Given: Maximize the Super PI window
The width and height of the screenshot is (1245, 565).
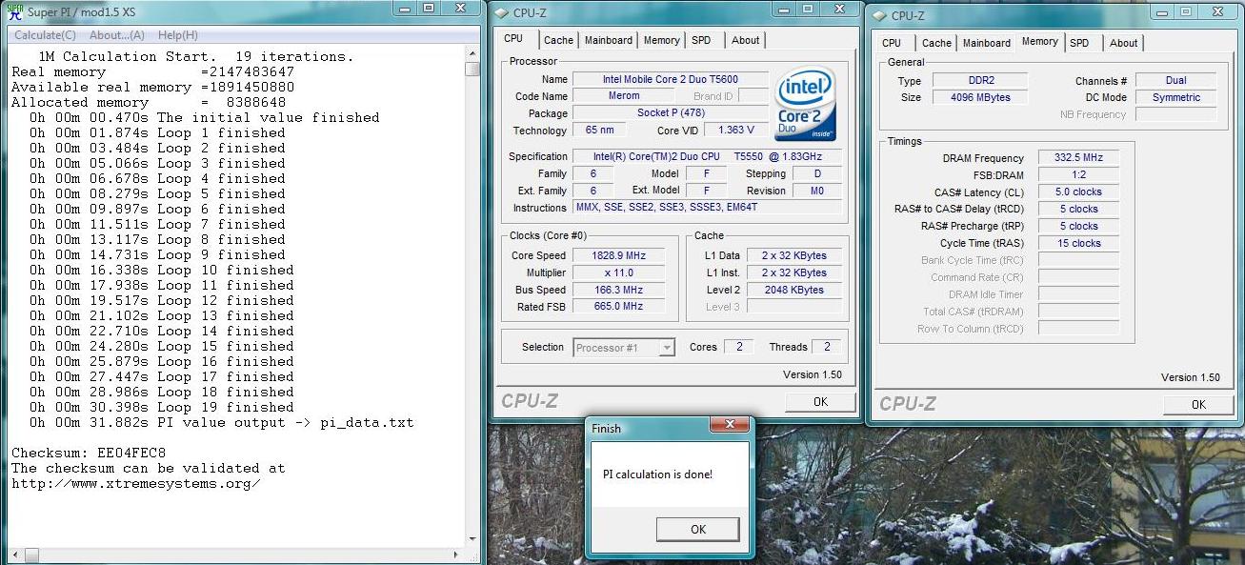Looking at the screenshot, I should pyautogui.click(x=429, y=8).
